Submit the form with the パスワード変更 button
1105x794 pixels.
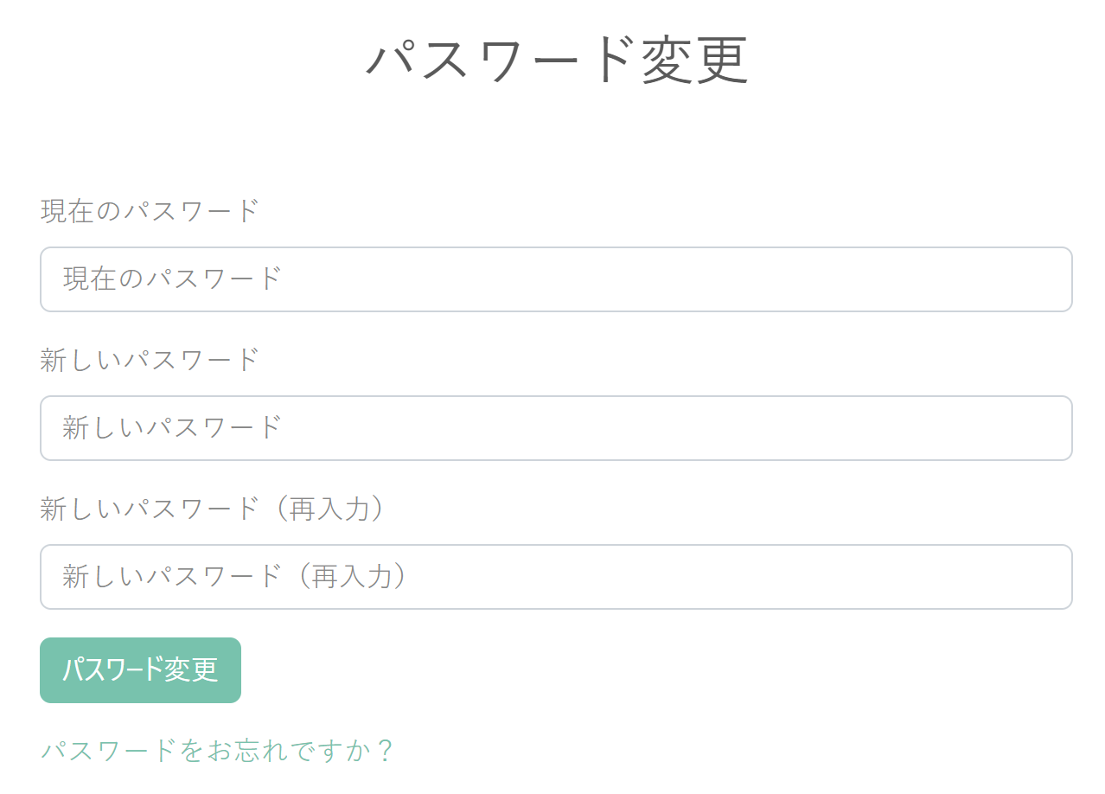coord(140,670)
